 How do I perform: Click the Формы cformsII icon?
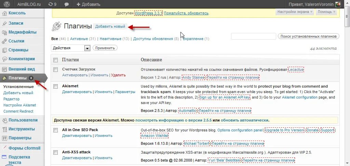click(x=4, y=148)
